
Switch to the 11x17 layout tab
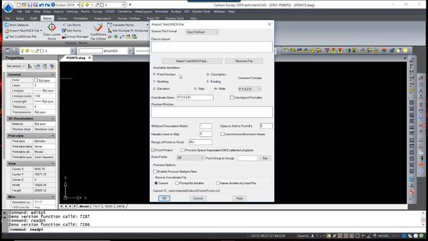tap(96, 207)
